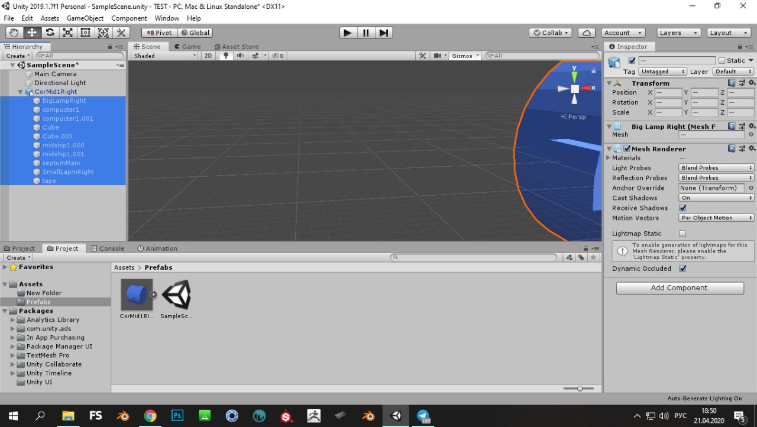The height and width of the screenshot is (427, 757).
Task: Toggle scene lighting bulb icon
Action: 225,56
